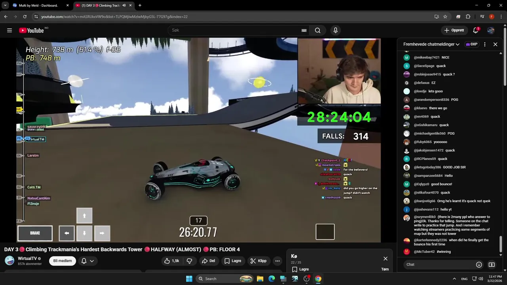Viewport: 507px width, 285px height.
Task: Open the WirtualTV channel avatar
Action: coord(10,260)
